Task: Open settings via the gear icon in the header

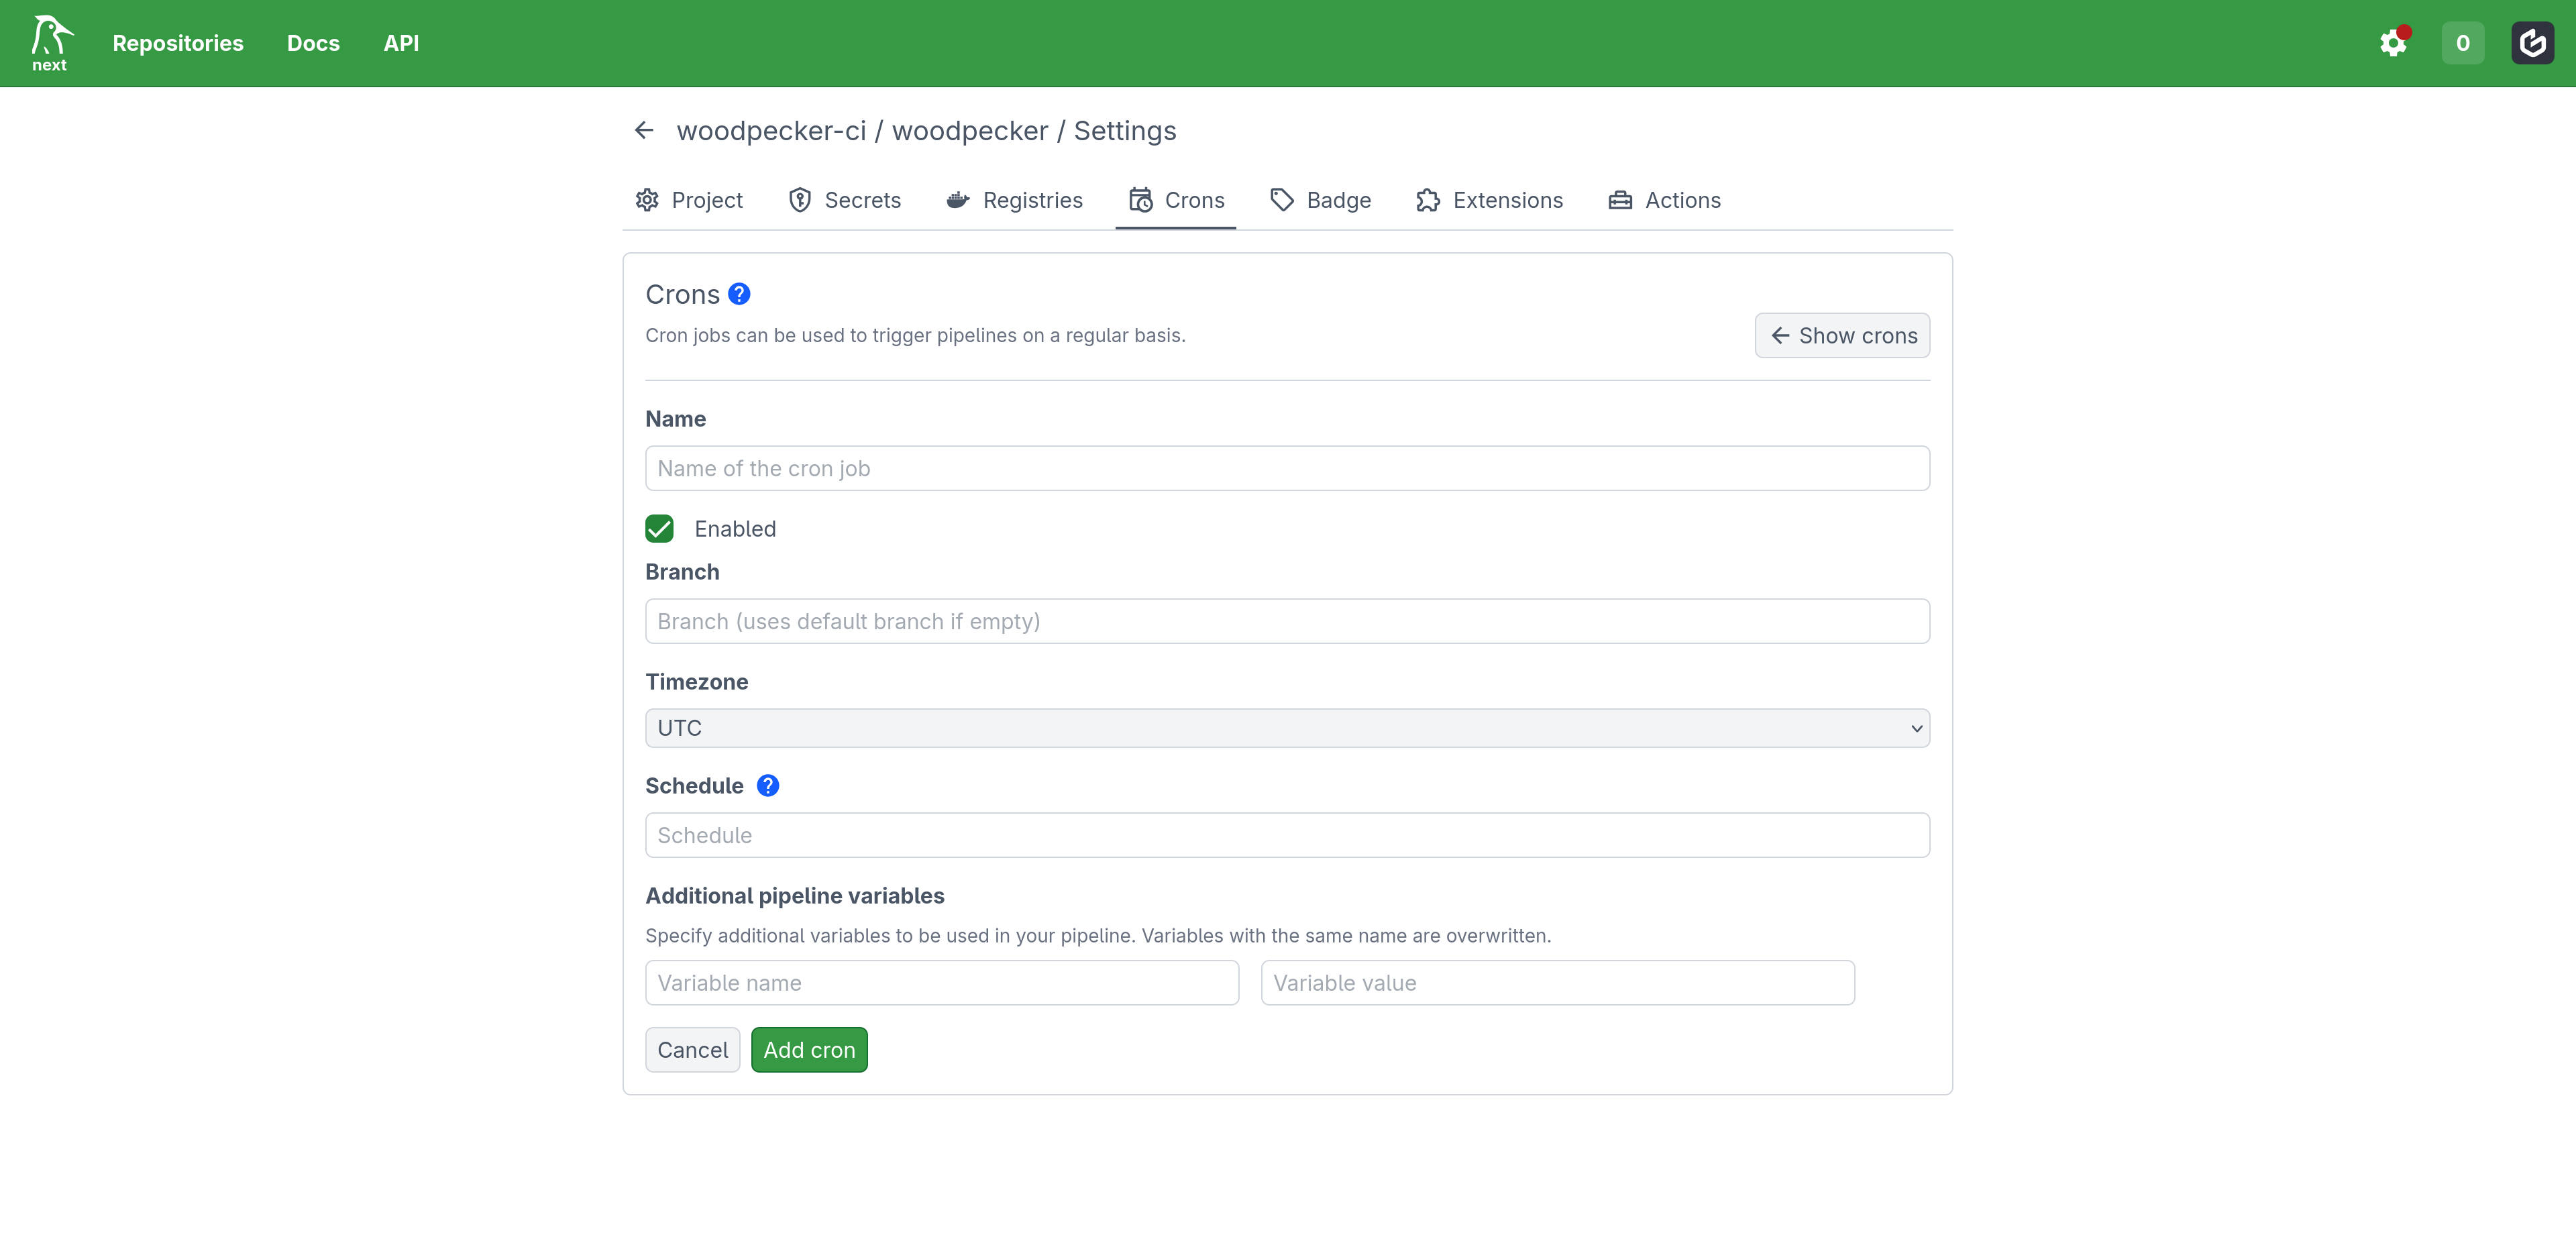Action: click(2393, 43)
